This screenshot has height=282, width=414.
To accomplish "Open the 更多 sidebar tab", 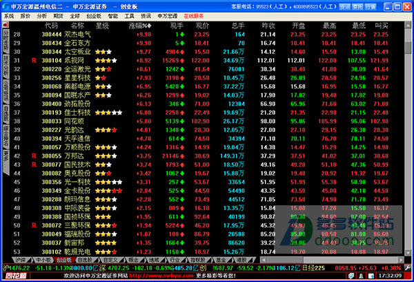I will pyautogui.click(x=6, y=161).
